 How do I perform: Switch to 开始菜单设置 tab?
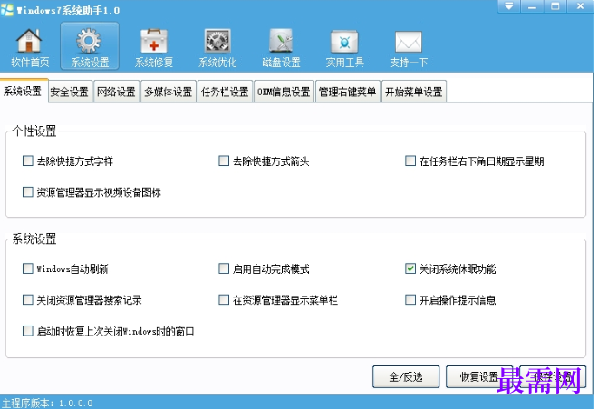(414, 92)
